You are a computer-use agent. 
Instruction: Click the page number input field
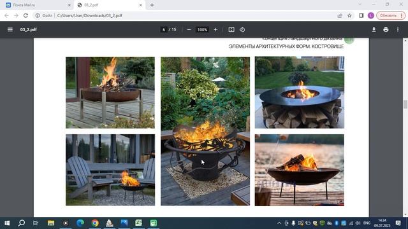click(164, 30)
